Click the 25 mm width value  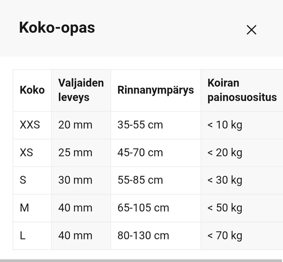pyautogui.click(x=75, y=152)
